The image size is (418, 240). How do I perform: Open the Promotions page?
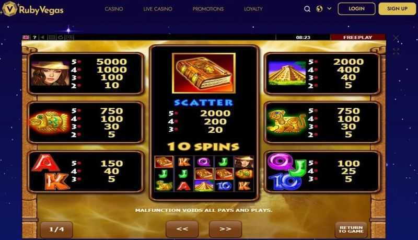click(x=208, y=9)
